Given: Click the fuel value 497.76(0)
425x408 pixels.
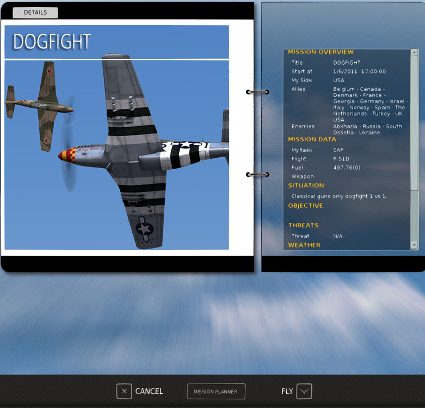Looking at the screenshot, I should click(x=347, y=168).
